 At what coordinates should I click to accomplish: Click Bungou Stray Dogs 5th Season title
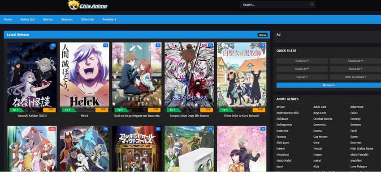[x=189, y=116]
